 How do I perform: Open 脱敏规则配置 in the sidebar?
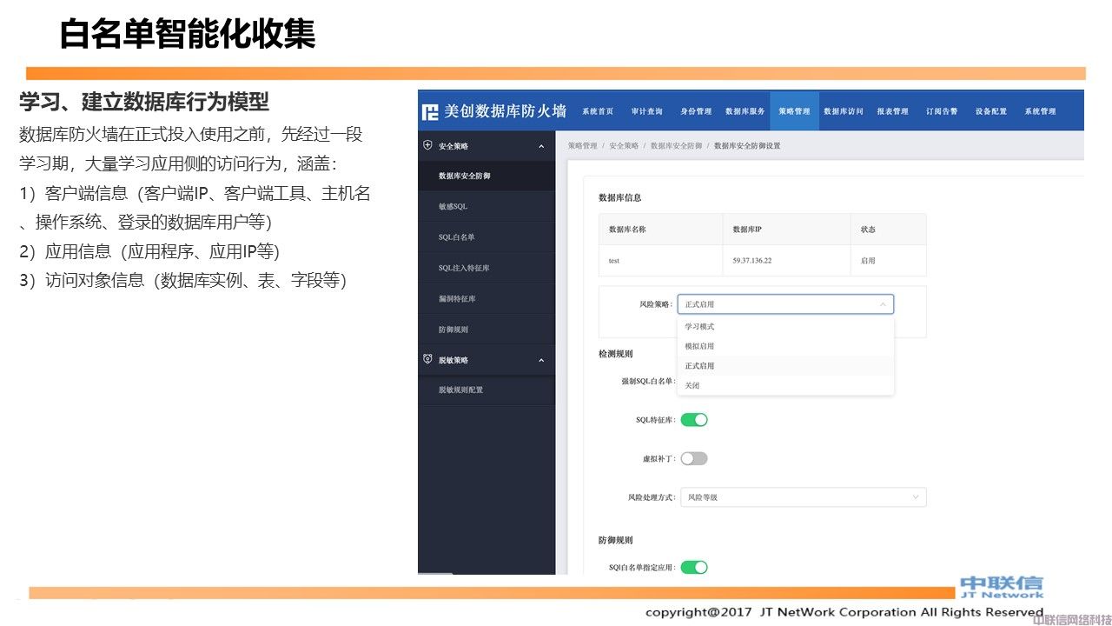[486, 390]
